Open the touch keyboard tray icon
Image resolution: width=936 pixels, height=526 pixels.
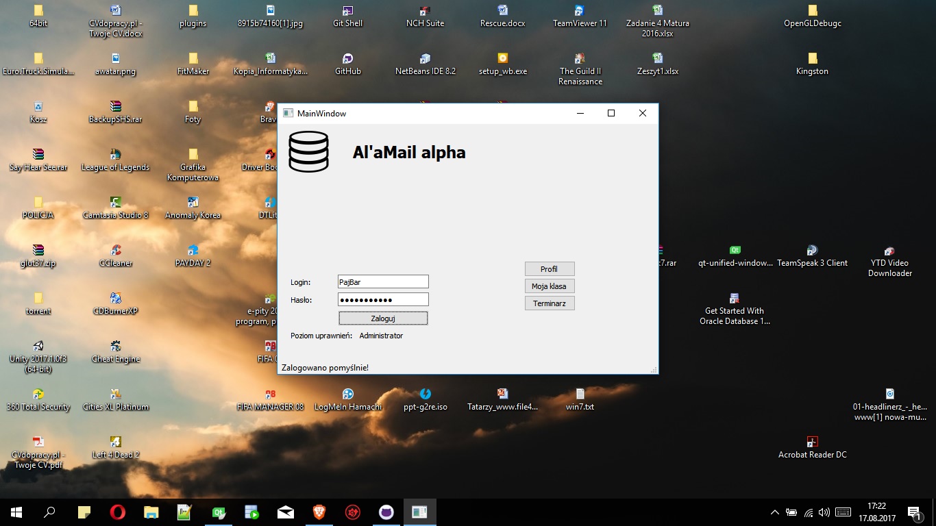pos(843,512)
